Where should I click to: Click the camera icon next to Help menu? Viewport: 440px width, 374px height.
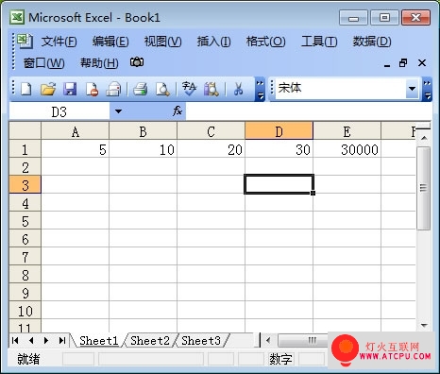coord(137,62)
